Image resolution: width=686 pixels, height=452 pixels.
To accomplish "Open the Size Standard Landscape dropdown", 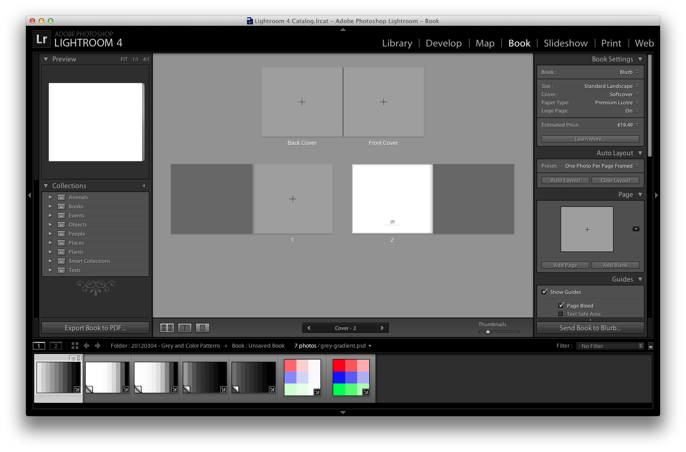I will coord(611,86).
